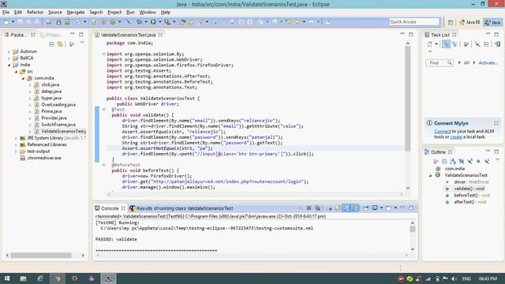The height and width of the screenshot is (284, 505).
Task: Open the Window menu
Action: click(x=148, y=13)
